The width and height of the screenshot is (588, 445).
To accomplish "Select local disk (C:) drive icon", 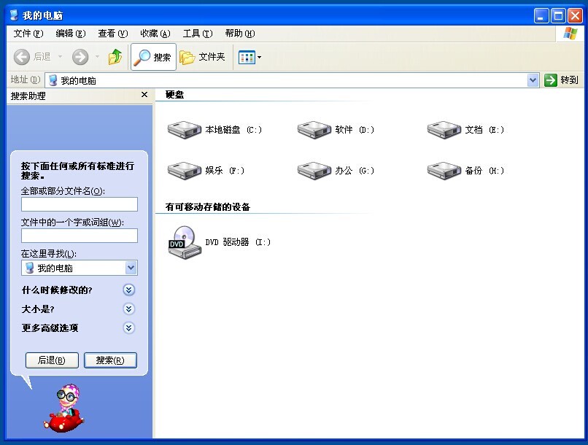I will click(x=184, y=130).
